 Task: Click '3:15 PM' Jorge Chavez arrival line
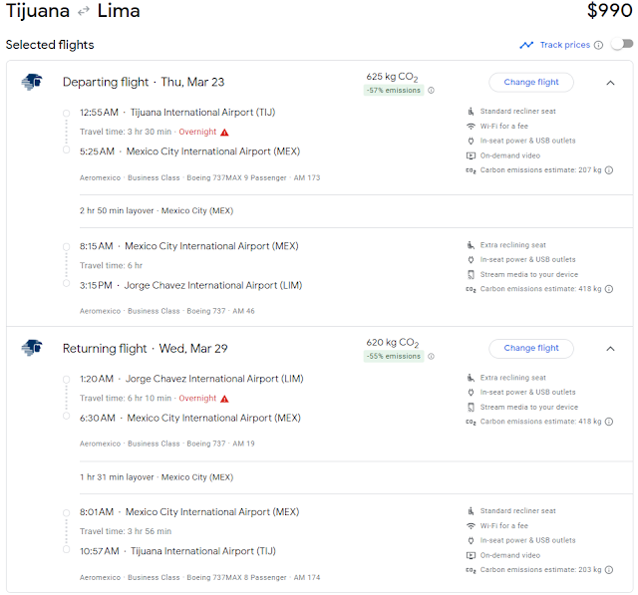coord(190,285)
